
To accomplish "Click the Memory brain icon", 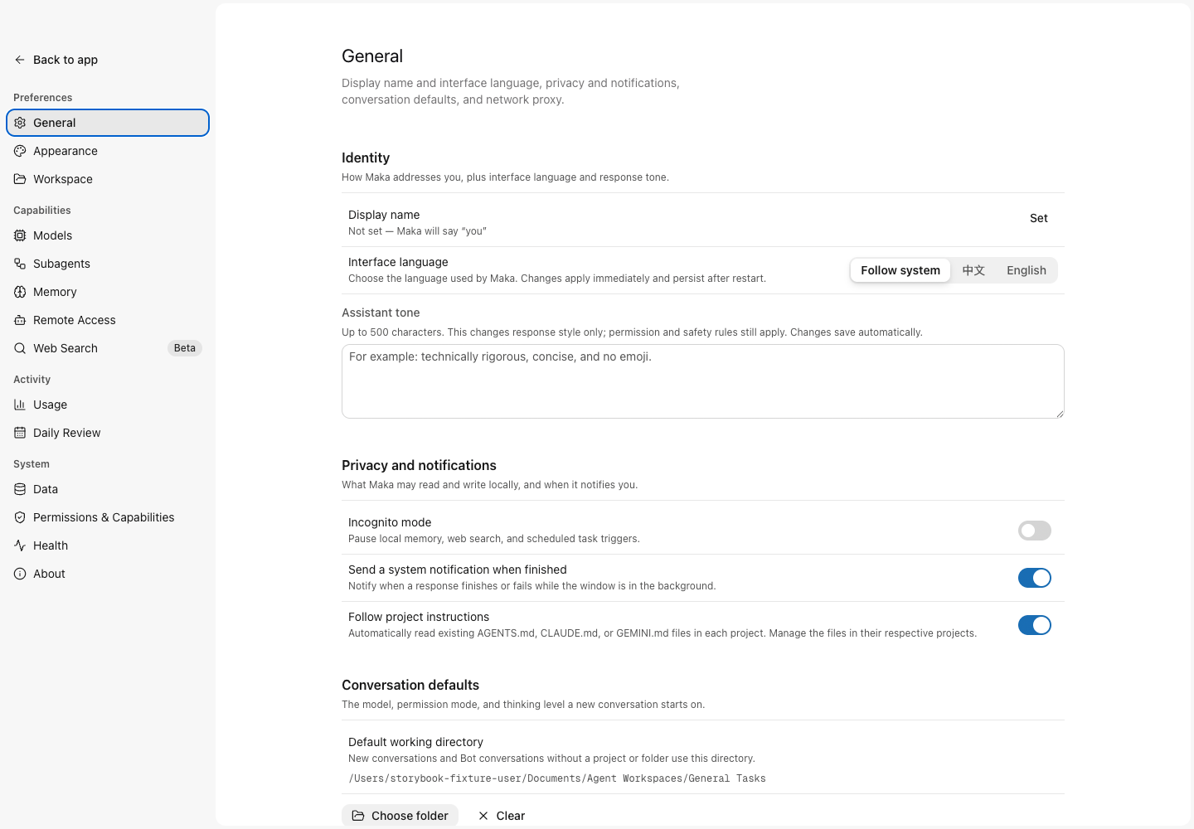I will click(20, 292).
